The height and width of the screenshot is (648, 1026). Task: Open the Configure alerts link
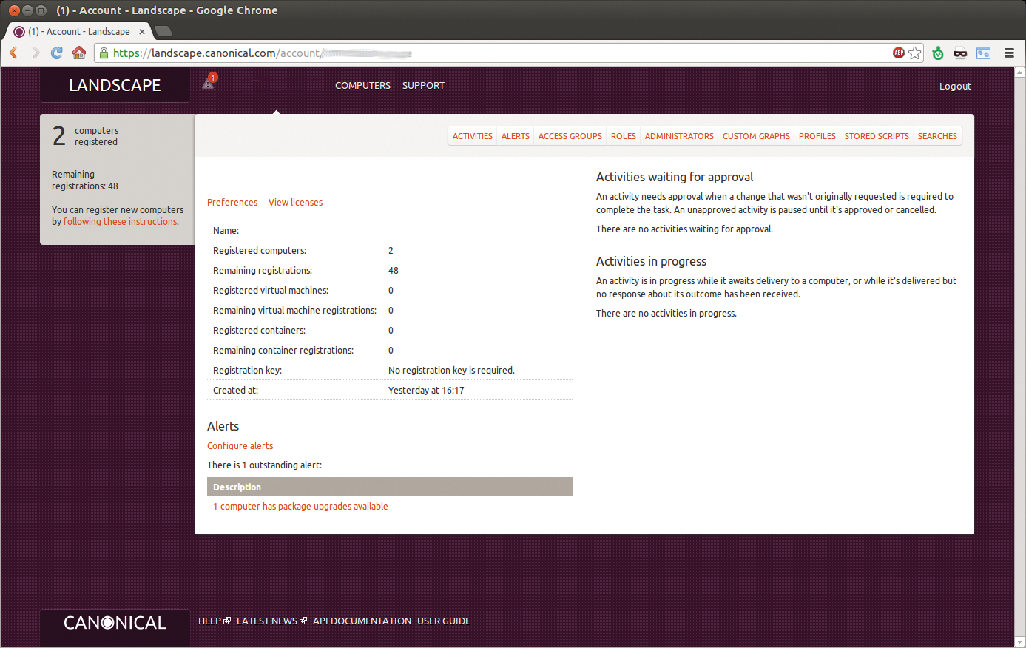[x=240, y=445]
